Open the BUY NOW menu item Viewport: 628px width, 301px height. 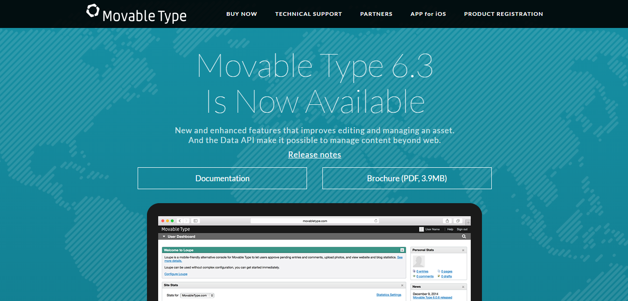[x=242, y=14]
